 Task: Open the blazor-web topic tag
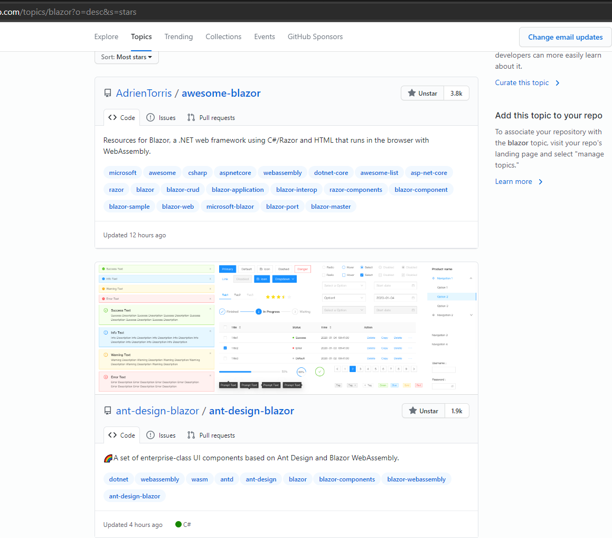pyautogui.click(x=178, y=207)
